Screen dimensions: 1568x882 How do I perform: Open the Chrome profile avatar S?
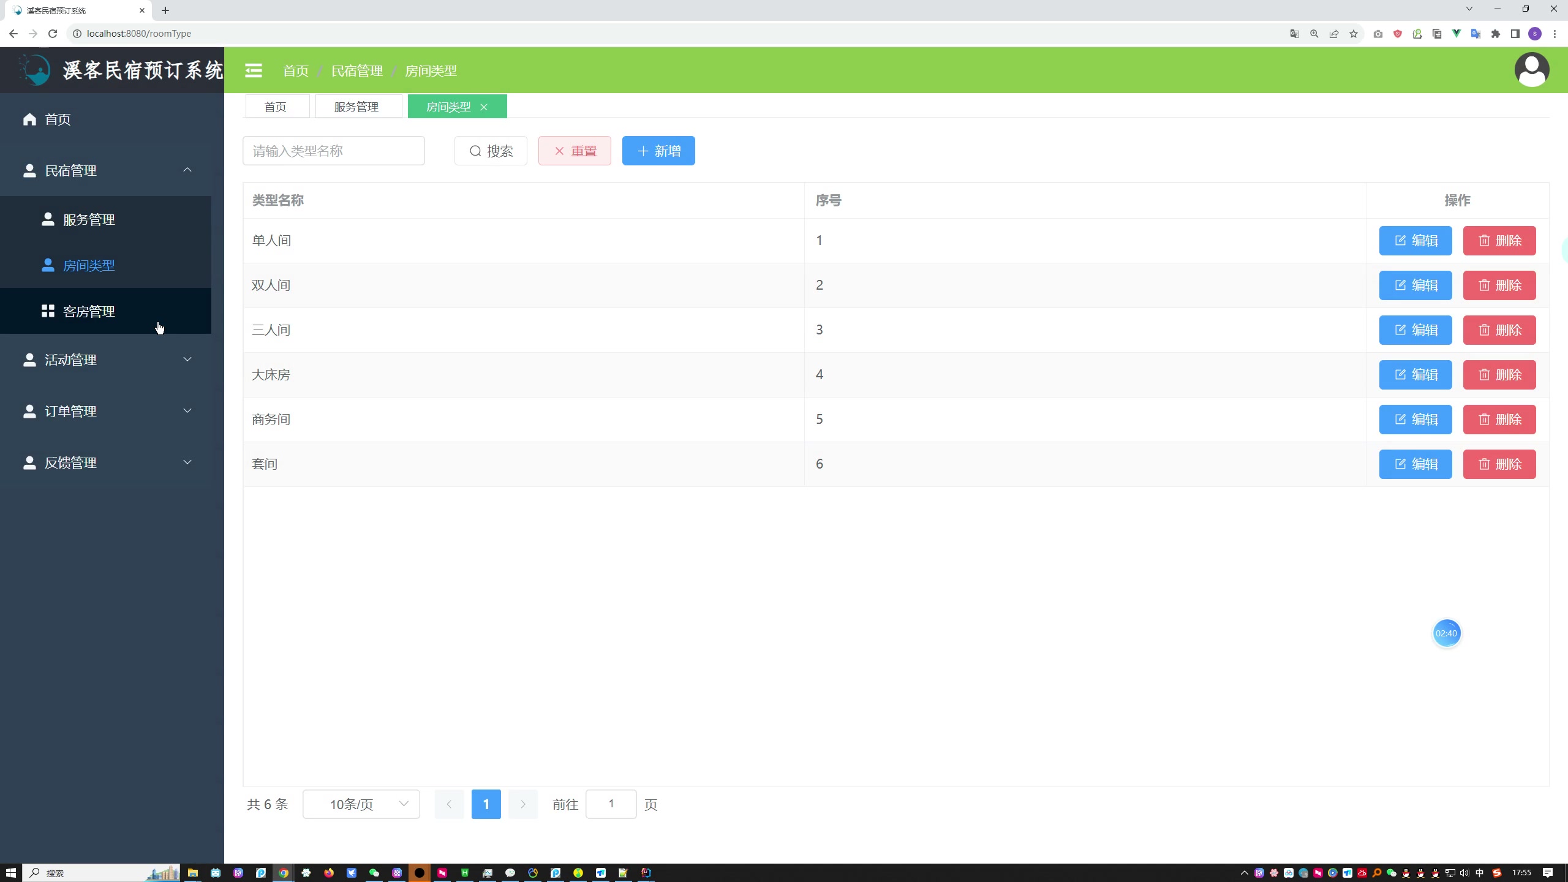tap(1535, 34)
